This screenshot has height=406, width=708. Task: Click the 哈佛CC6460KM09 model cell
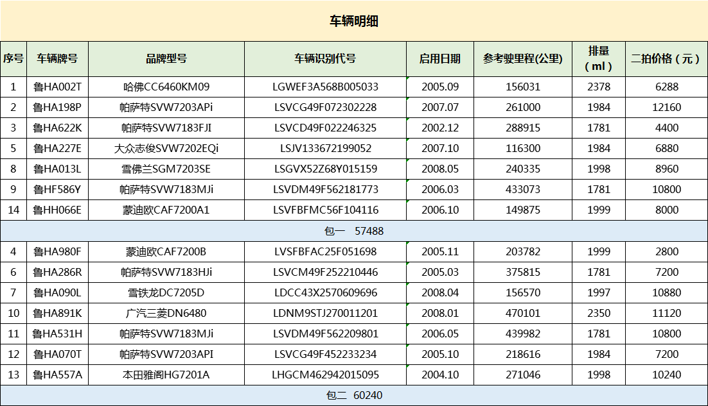pyautogui.click(x=166, y=87)
